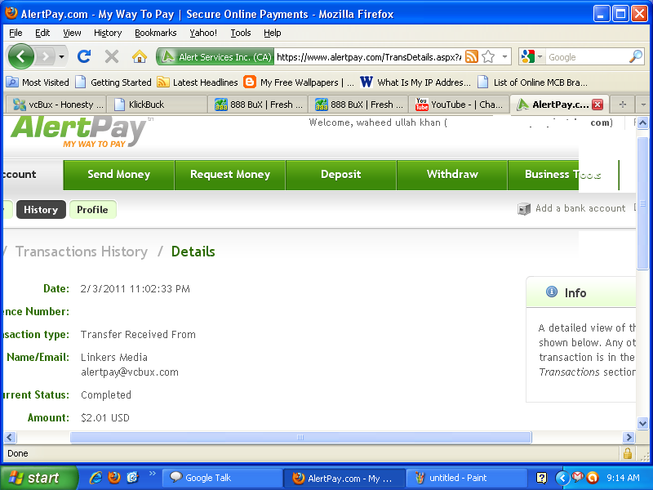Click the horizontal scrollbar left arrow
Image resolution: width=653 pixels, height=490 pixels.
click(10, 437)
